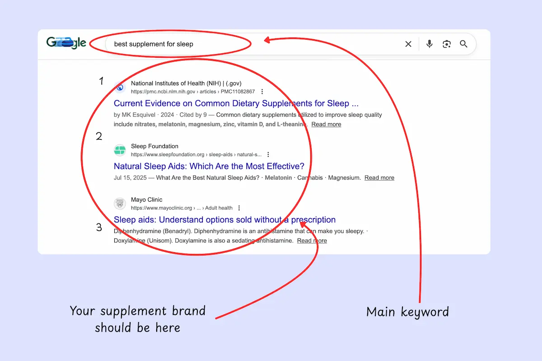Viewport: 542px width, 361px height.
Task: Open 'Natural Sleep Aids: Which Are the Most Effective?'
Action: tap(209, 166)
